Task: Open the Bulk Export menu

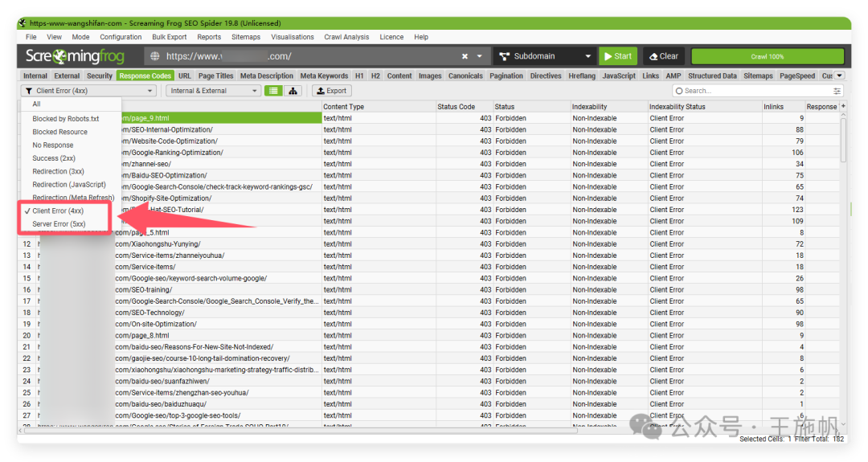Action: click(x=170, y=37)
